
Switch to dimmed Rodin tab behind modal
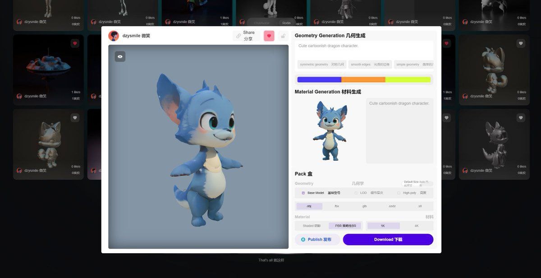(286, 23)
